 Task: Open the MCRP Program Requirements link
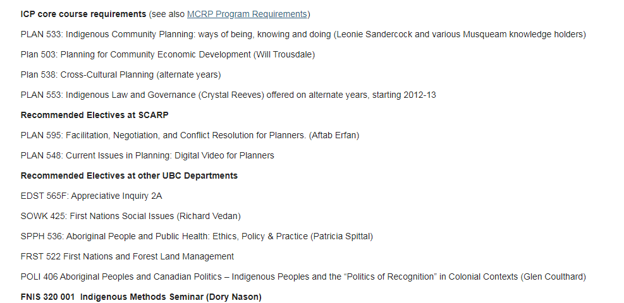coord(247,15)
